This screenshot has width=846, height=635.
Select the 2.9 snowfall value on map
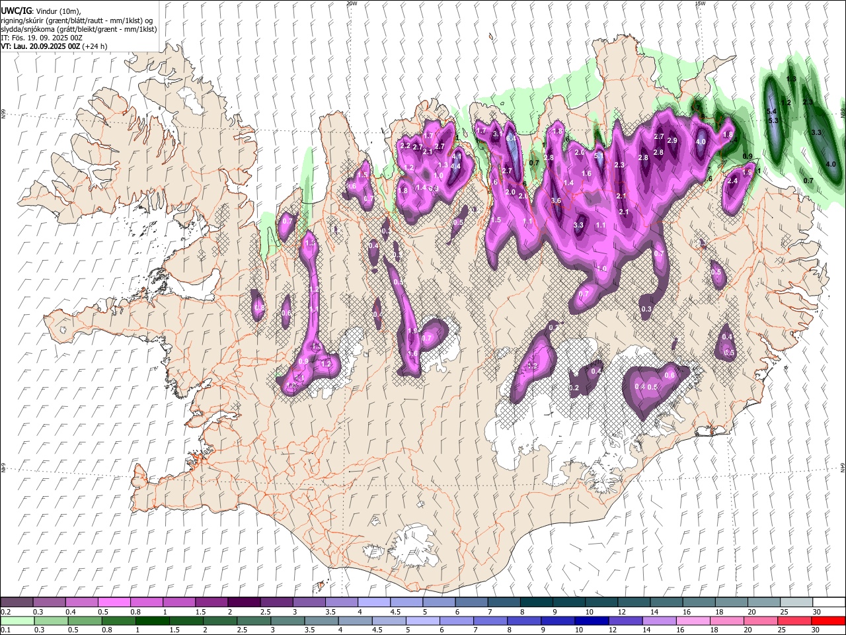click(x=672, y=141)
